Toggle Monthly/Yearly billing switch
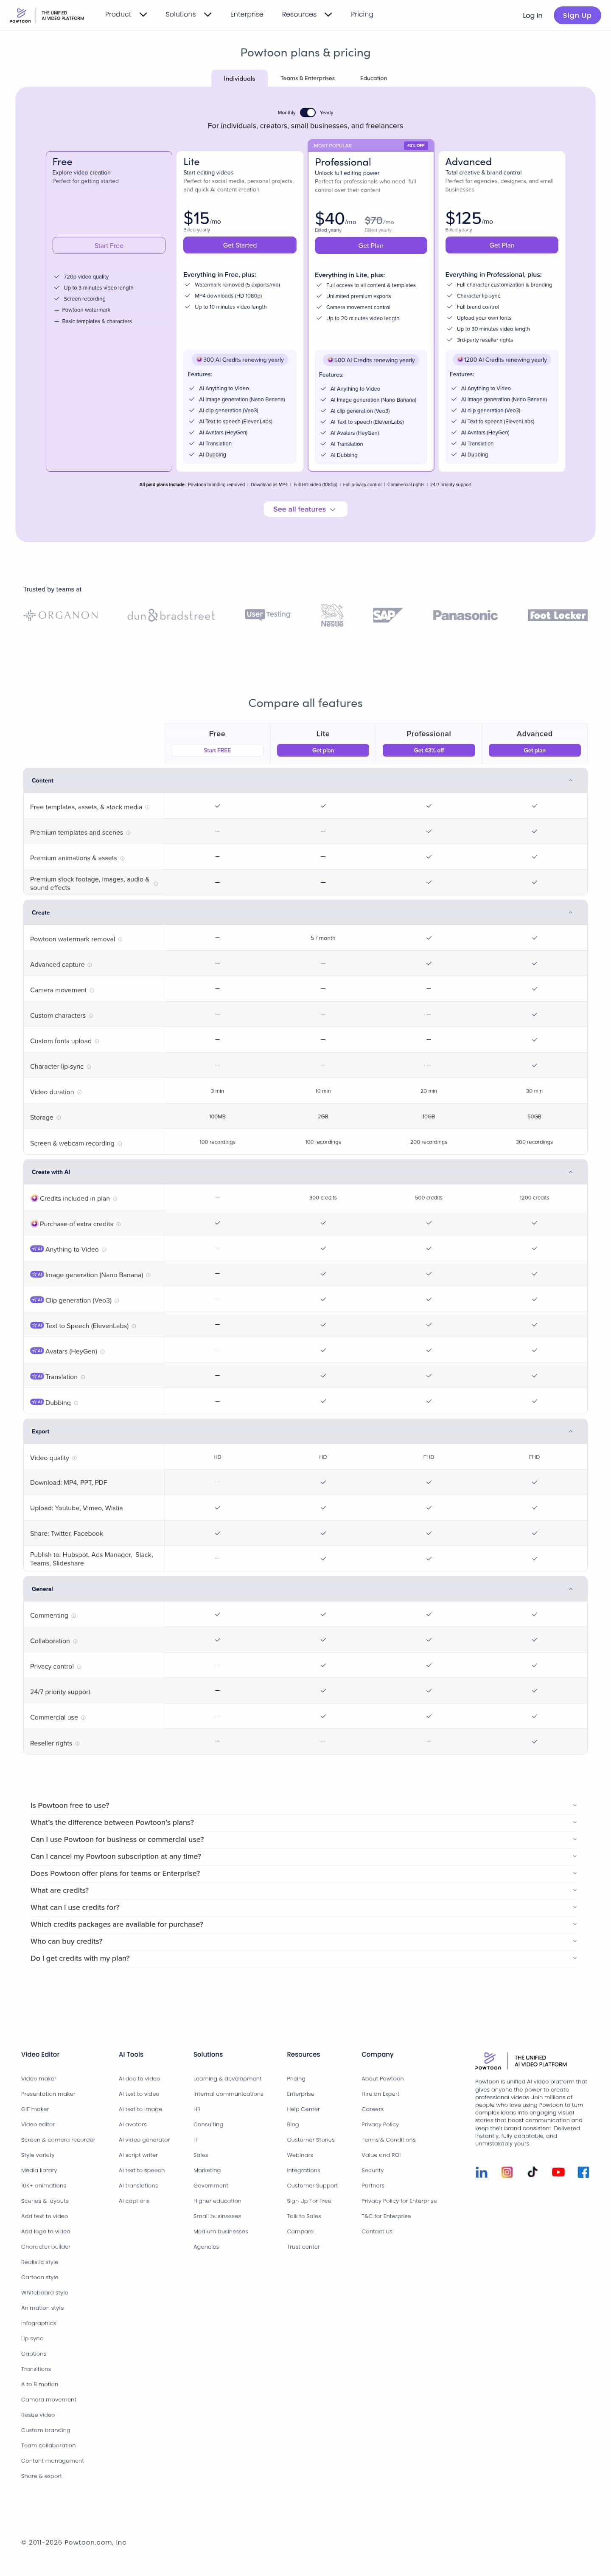 (x=308, y=113)
